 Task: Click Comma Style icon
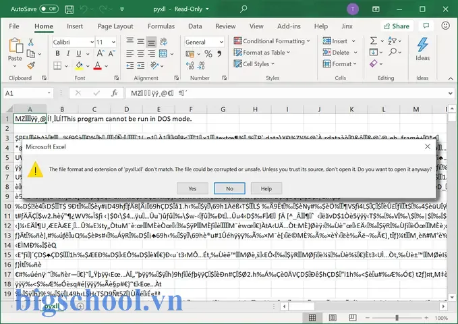(x=219, y=53)
